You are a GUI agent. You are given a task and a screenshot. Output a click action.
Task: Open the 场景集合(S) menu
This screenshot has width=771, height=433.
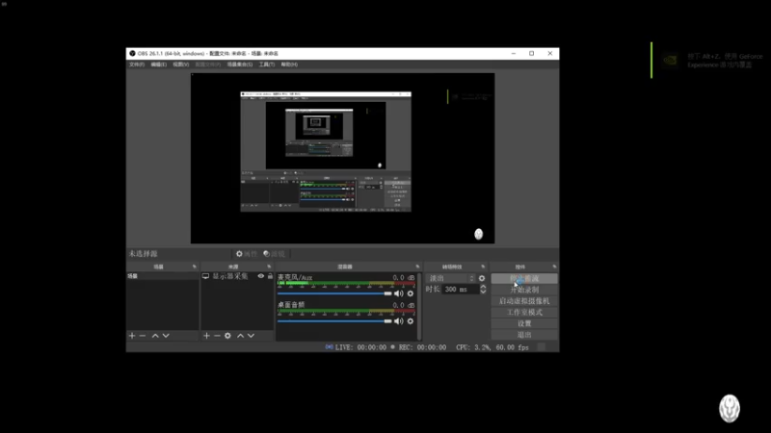tap(240, 64)
